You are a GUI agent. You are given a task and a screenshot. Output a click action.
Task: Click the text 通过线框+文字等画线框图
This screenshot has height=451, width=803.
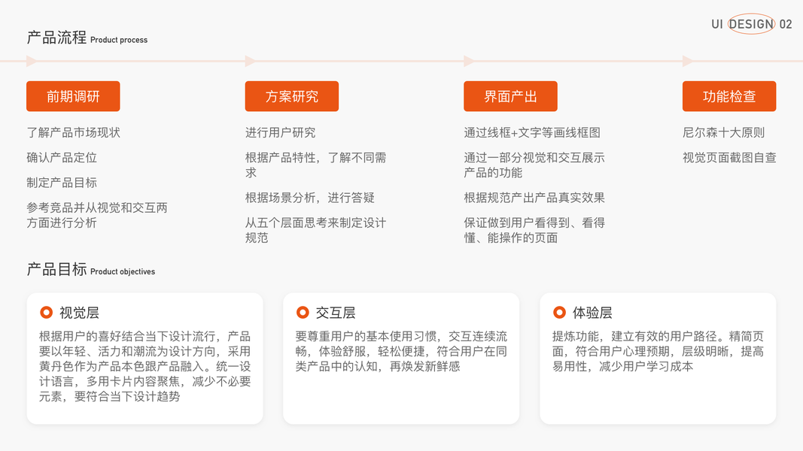[x=532, y=132]
